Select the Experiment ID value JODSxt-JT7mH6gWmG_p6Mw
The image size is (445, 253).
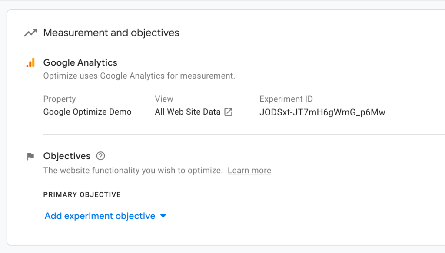coord(322,112)
